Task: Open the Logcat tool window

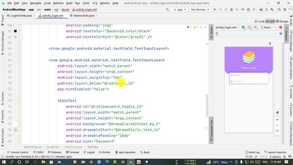Action: coord(89,152)
